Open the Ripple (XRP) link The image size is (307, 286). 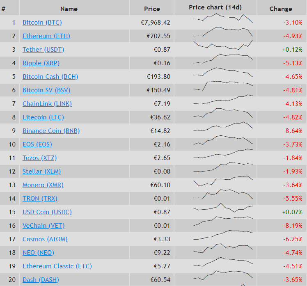coord(41,63)
